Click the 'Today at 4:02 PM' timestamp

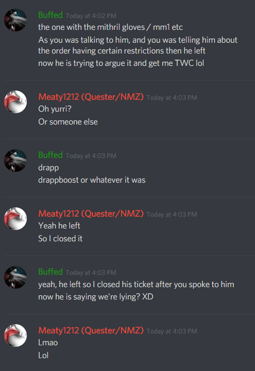click(91, 16)
